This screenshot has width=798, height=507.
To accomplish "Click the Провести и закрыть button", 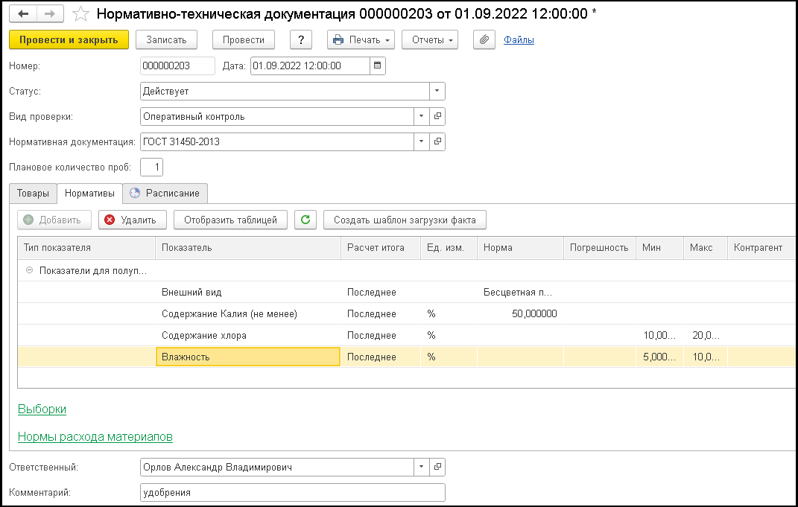I will 69,40.
